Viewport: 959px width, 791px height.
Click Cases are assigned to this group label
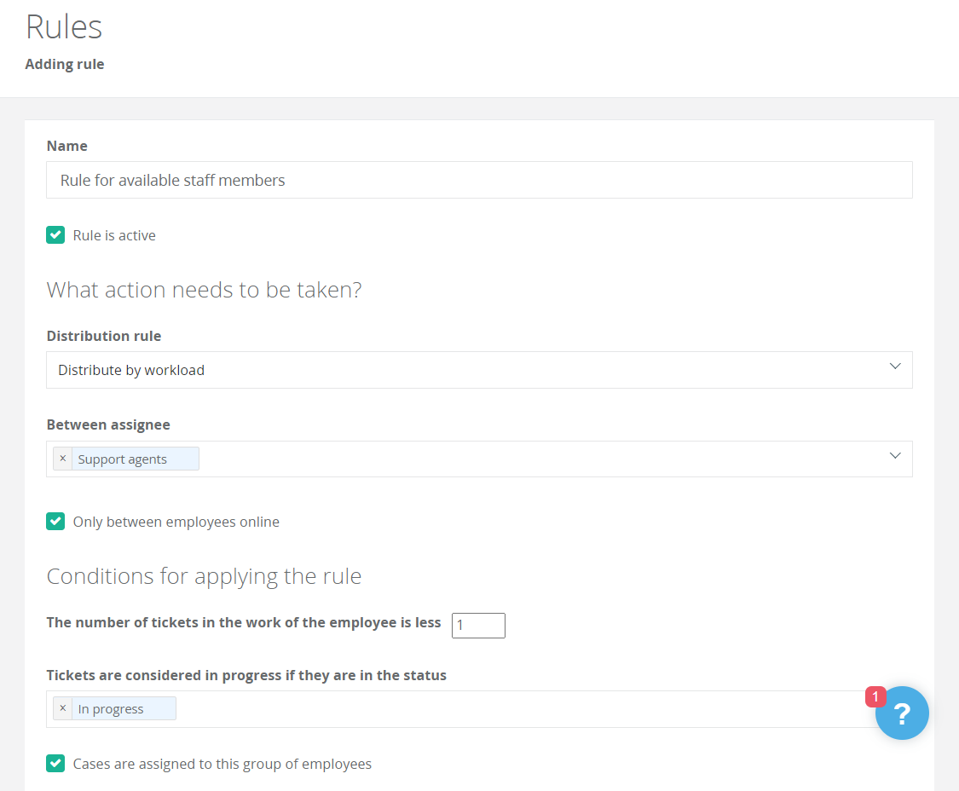[222, 764]
